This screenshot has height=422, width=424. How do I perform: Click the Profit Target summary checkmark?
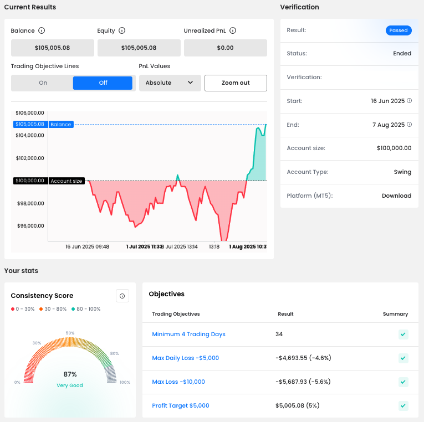[x=403, y=406]
